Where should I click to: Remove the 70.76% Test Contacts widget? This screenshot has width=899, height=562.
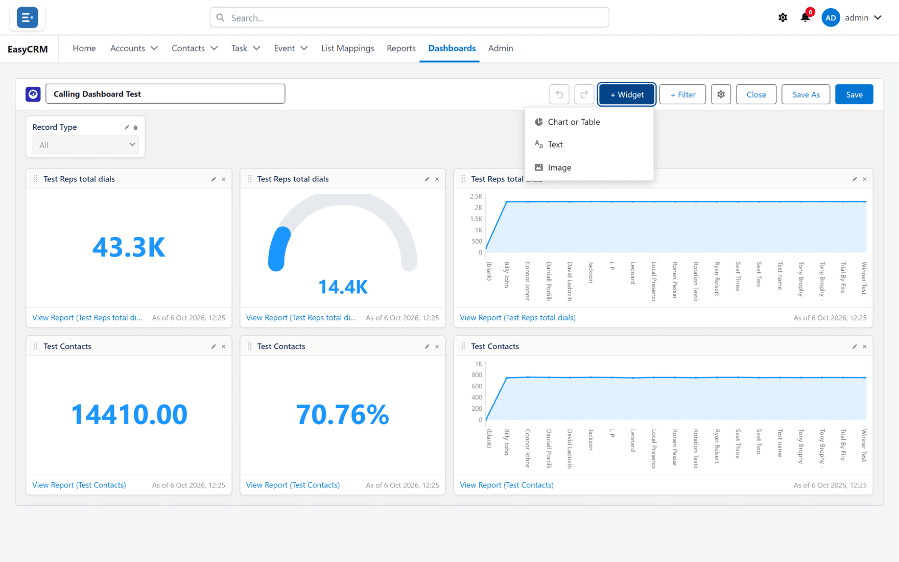(437, 346)
